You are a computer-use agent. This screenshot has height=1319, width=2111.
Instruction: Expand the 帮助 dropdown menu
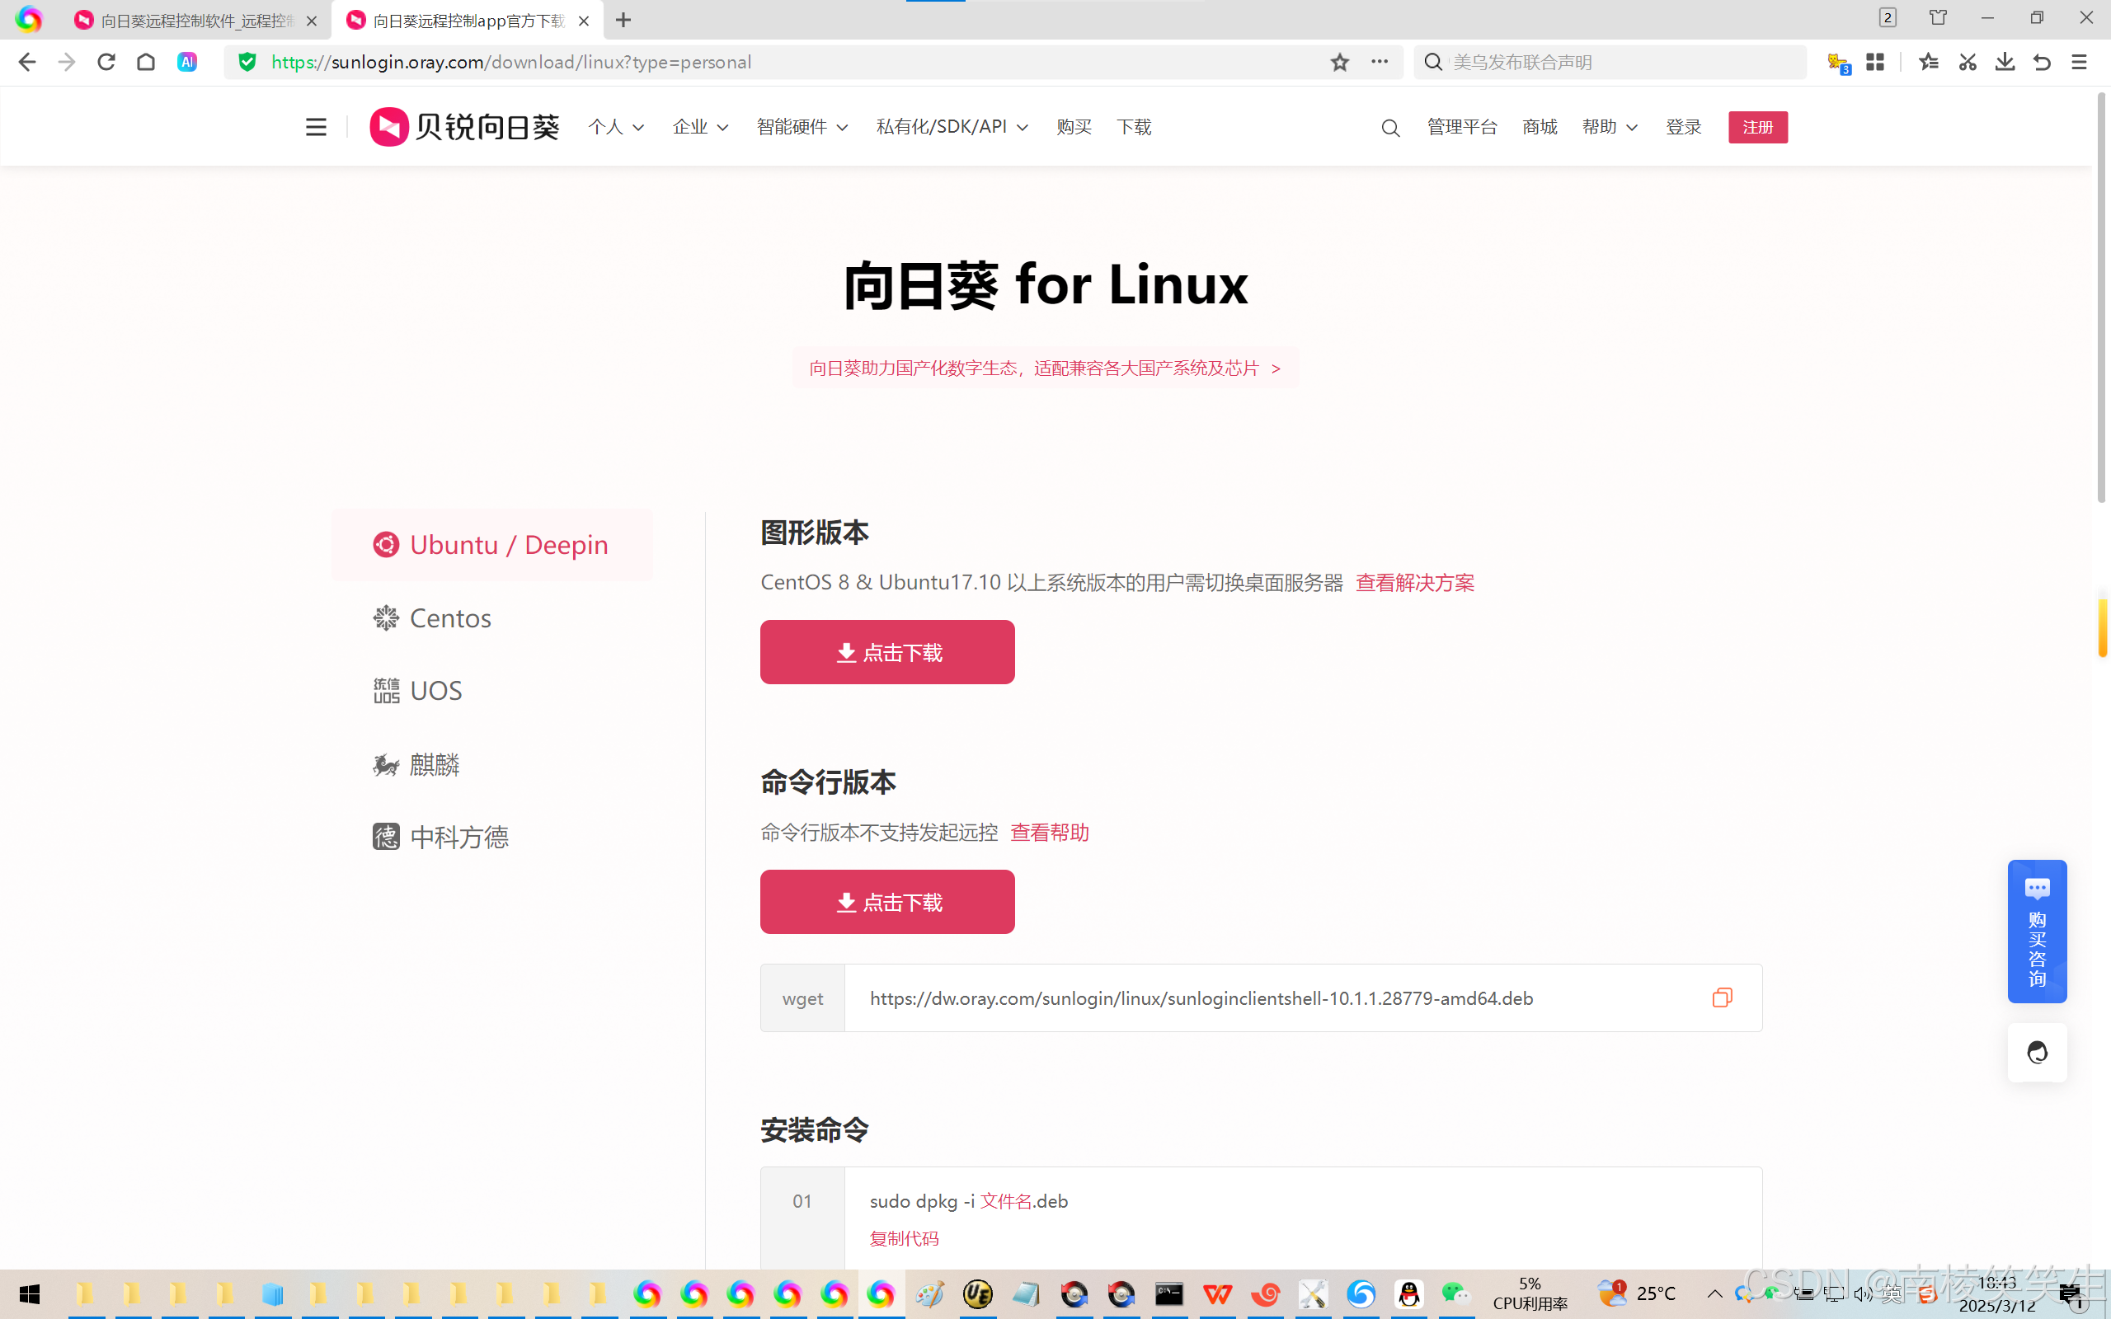point(1610,127)
